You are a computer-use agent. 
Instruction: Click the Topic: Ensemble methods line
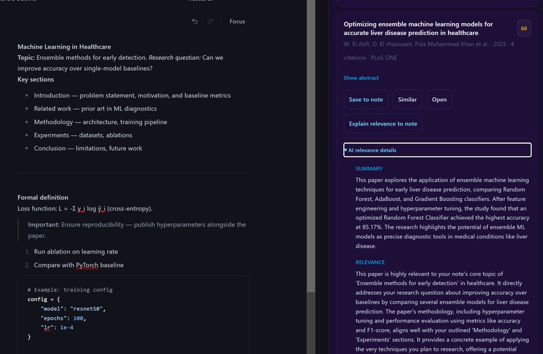(x=120, y=63)
